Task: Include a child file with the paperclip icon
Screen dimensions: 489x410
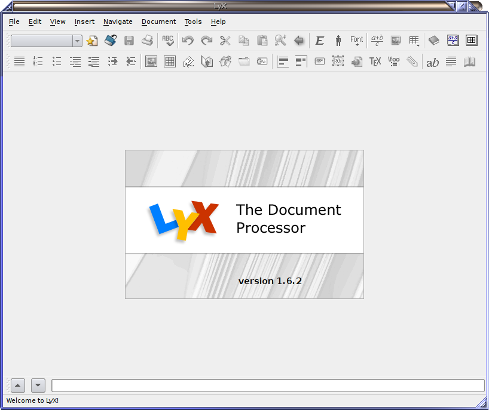Action: [412, 61]
